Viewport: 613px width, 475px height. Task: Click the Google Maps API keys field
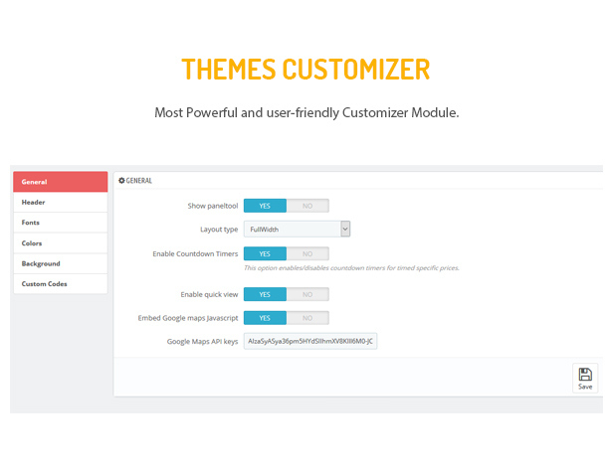(310, 341)
